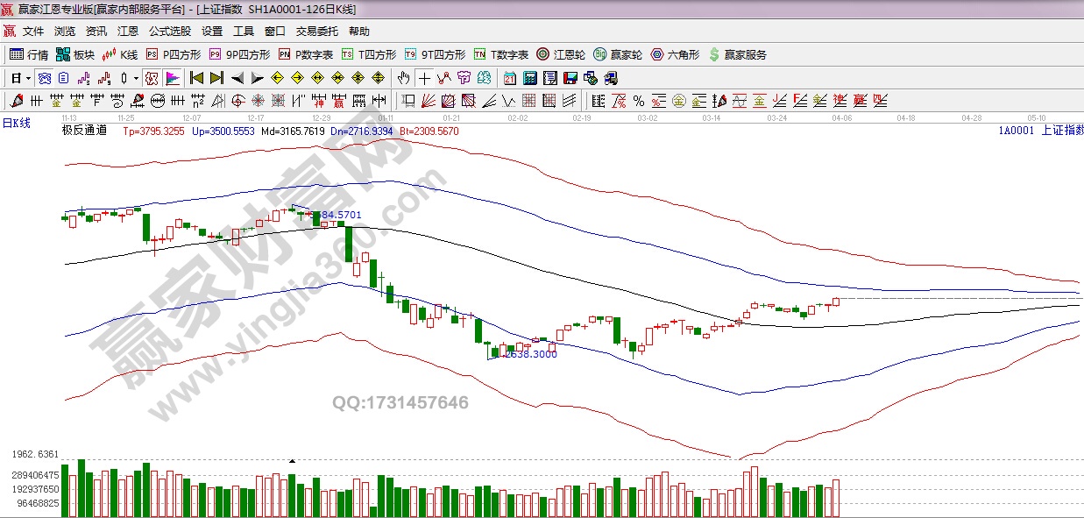Open the 公式选股 menu
The width and height of the screenshot is (1084, 518).
tap(169, 32)
